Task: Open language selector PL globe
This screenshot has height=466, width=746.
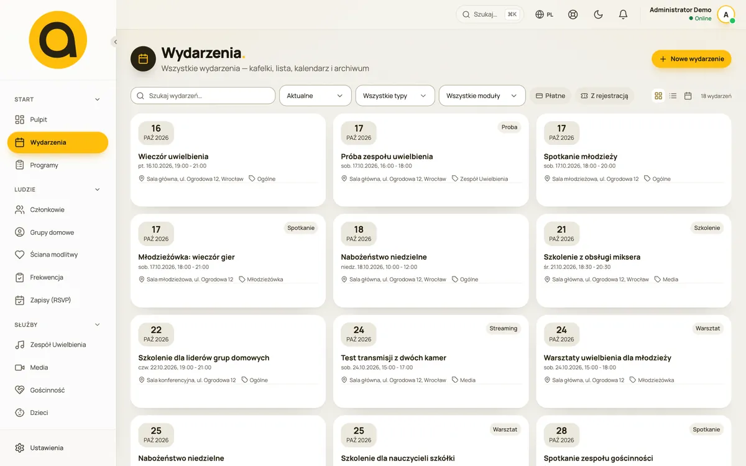Action: 544,14
